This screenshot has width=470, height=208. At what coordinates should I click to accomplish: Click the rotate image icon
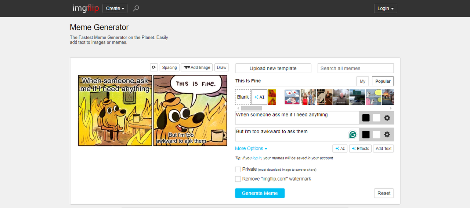pos(154,67)
